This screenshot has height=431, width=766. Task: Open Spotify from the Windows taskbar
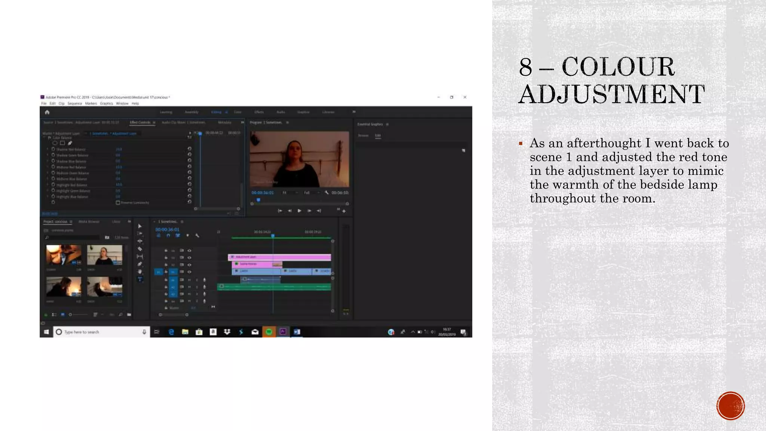pyautogui.click(x=269, y=332)
